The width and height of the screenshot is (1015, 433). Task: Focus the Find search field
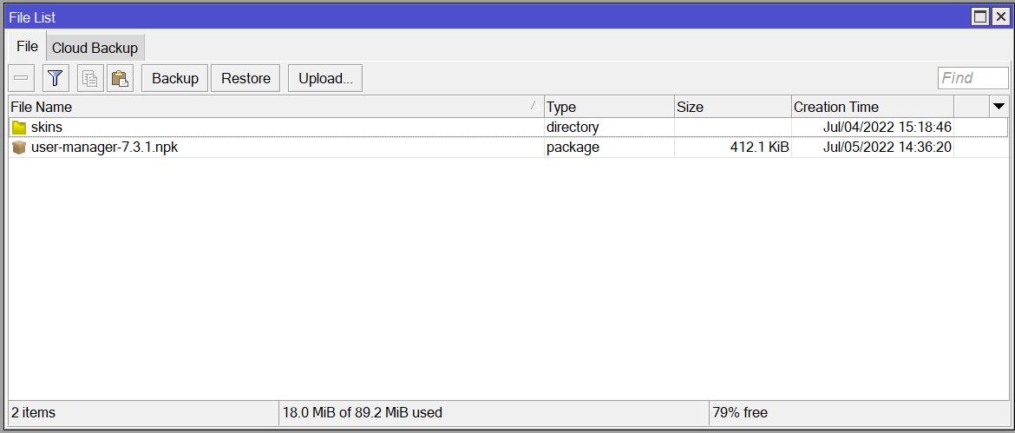[972, 78]
